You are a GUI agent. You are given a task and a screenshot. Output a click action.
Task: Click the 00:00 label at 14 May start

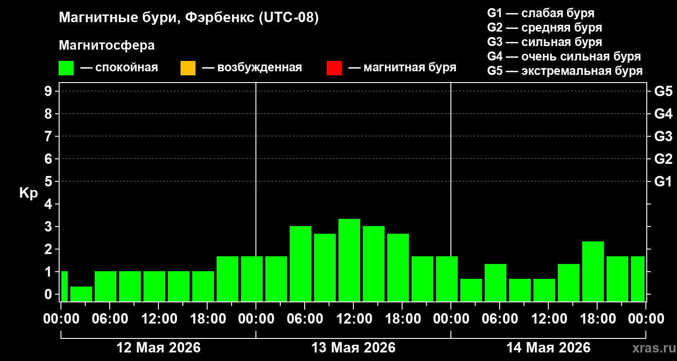tap(450, 319)
